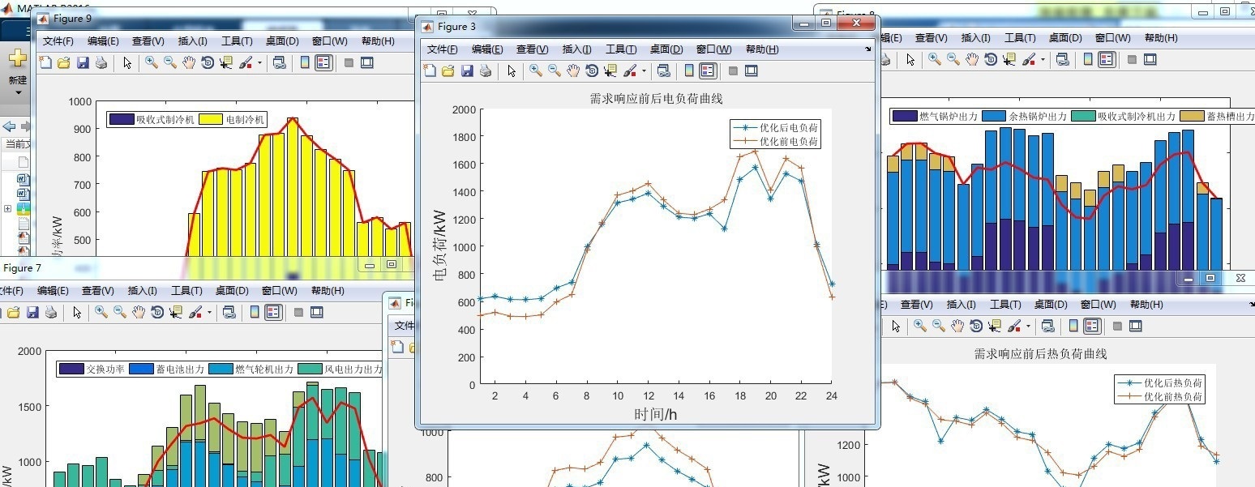Image resolution: width=1255 pixels, height=487 pixels.
Task: Print icon in Figure 7 toolbar
Action: (x=51, y=312)
